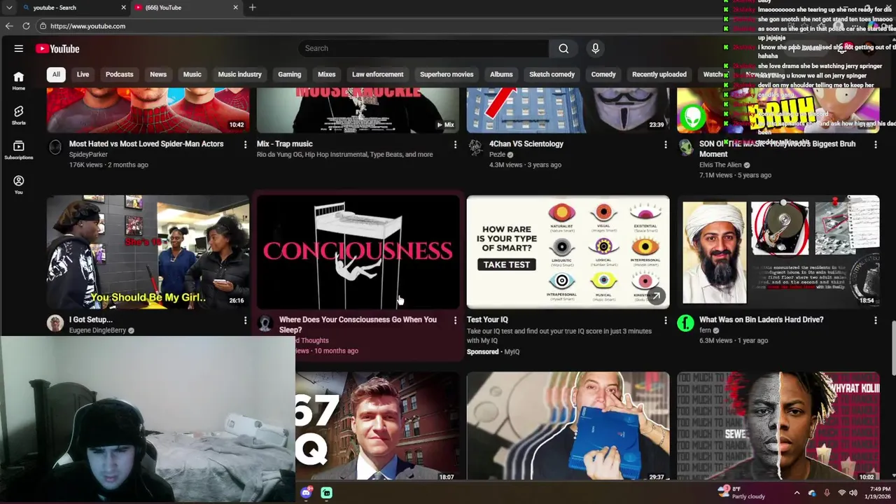Select the Law enforcement chip
The image size is (896, 504).
click(x=377, y=74)
